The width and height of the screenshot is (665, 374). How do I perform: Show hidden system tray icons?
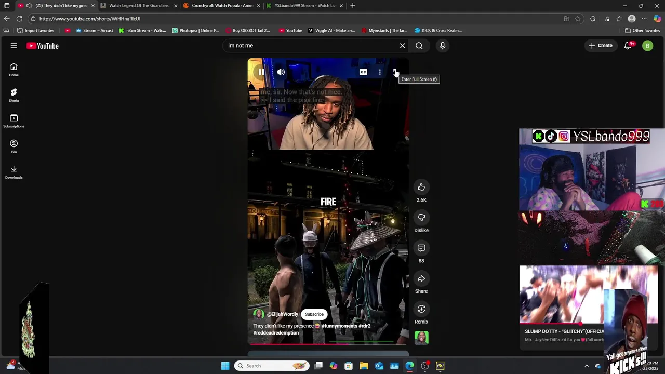click(x=587, y=366)
